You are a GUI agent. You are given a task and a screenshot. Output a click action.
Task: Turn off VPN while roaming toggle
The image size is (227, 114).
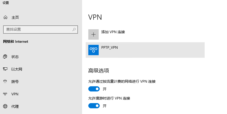pos(94,106)
